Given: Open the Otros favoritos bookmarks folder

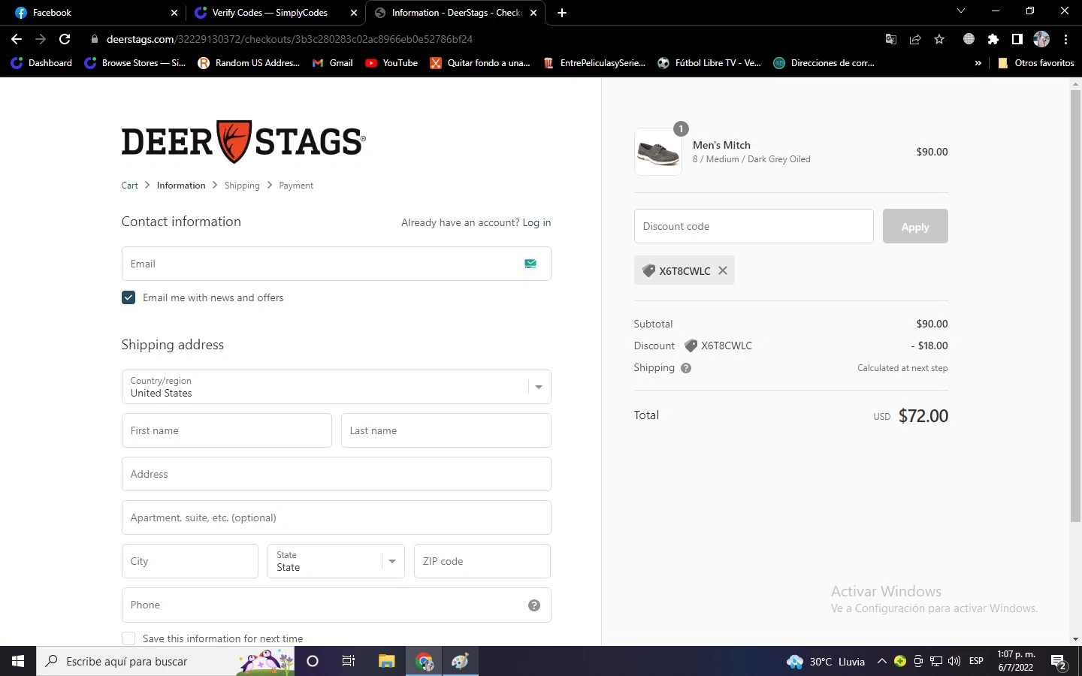Looking at the screenshot, I should click(x=1035, y=63).
